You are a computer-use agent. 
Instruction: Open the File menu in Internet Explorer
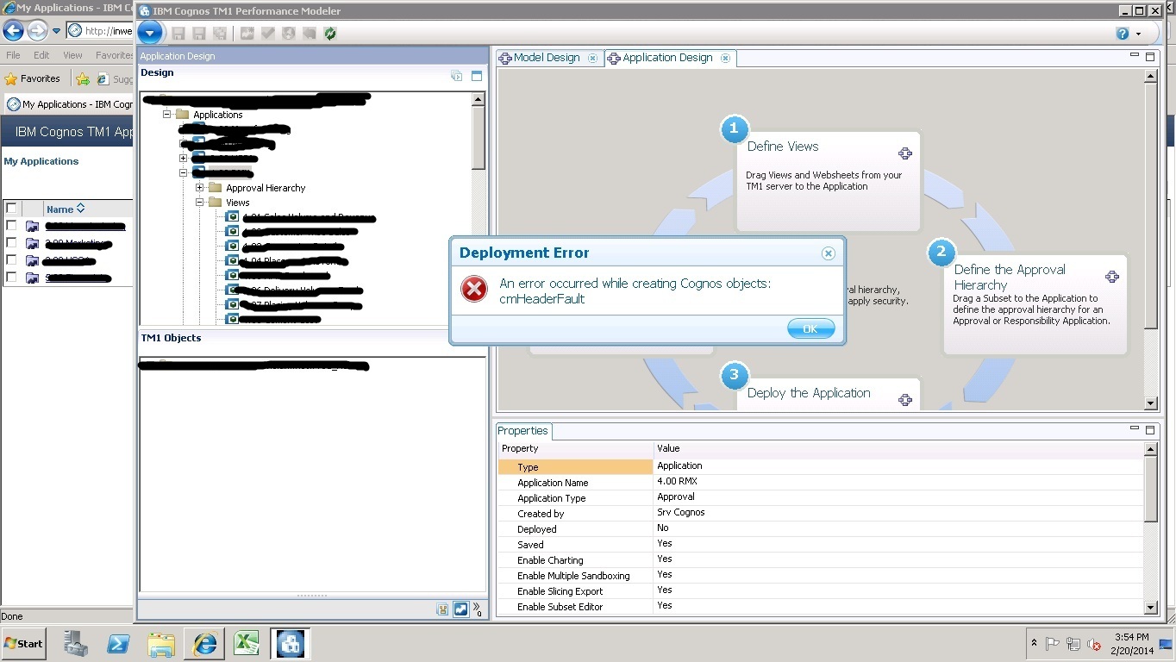pos(13,55)
